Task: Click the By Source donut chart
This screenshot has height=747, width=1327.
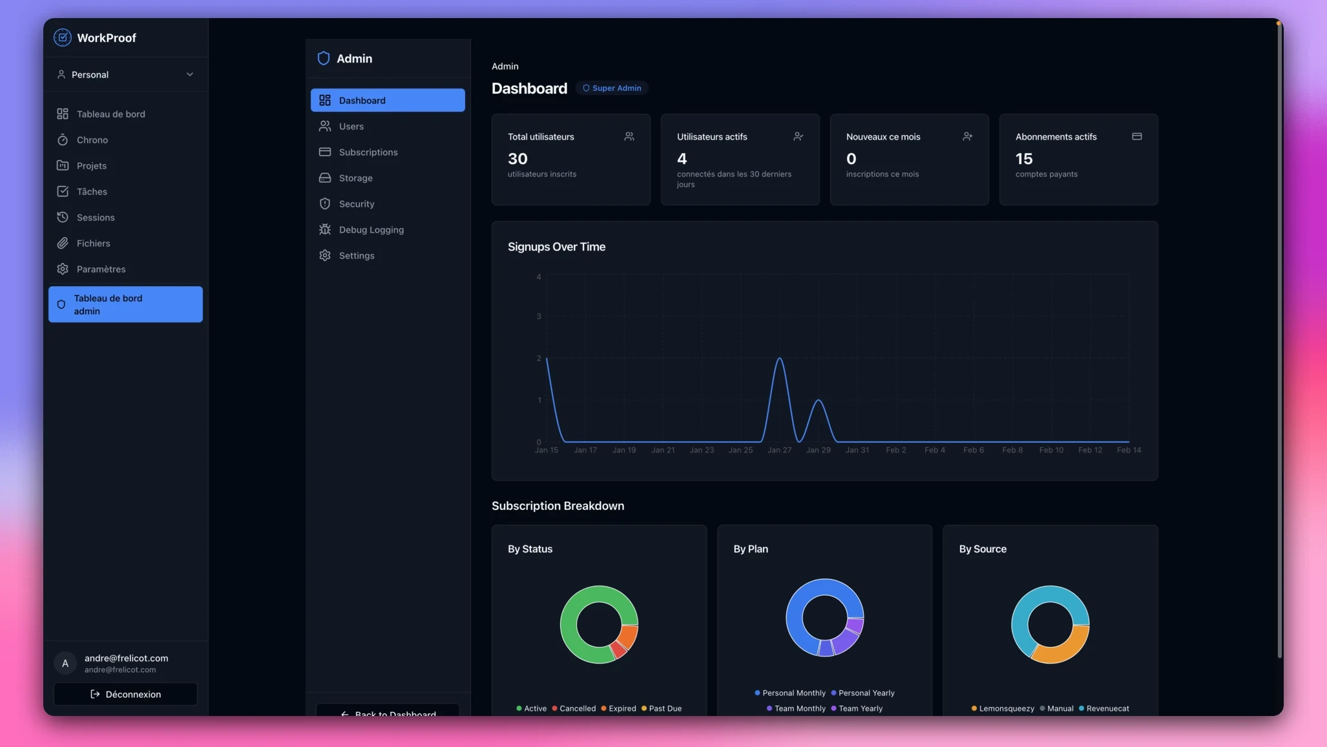Action: (1050, 624)
